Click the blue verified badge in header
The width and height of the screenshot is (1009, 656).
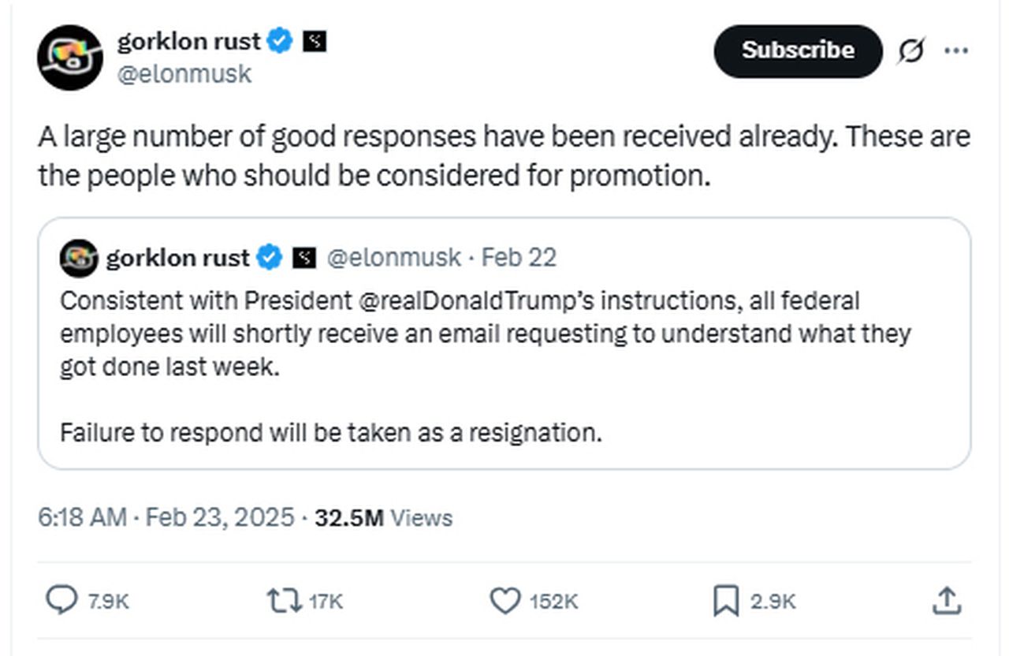click(280, 41)
